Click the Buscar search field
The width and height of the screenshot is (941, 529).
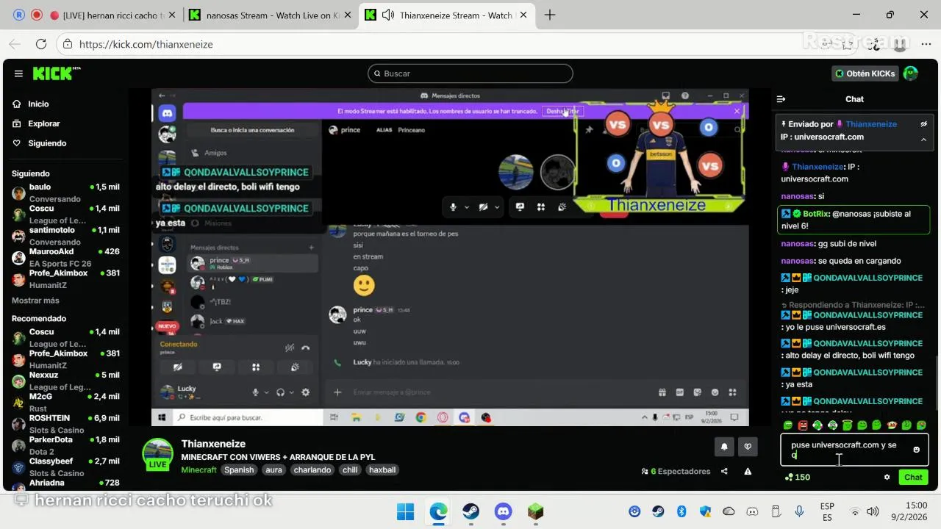pyautogui.click(x=470, y=73)
